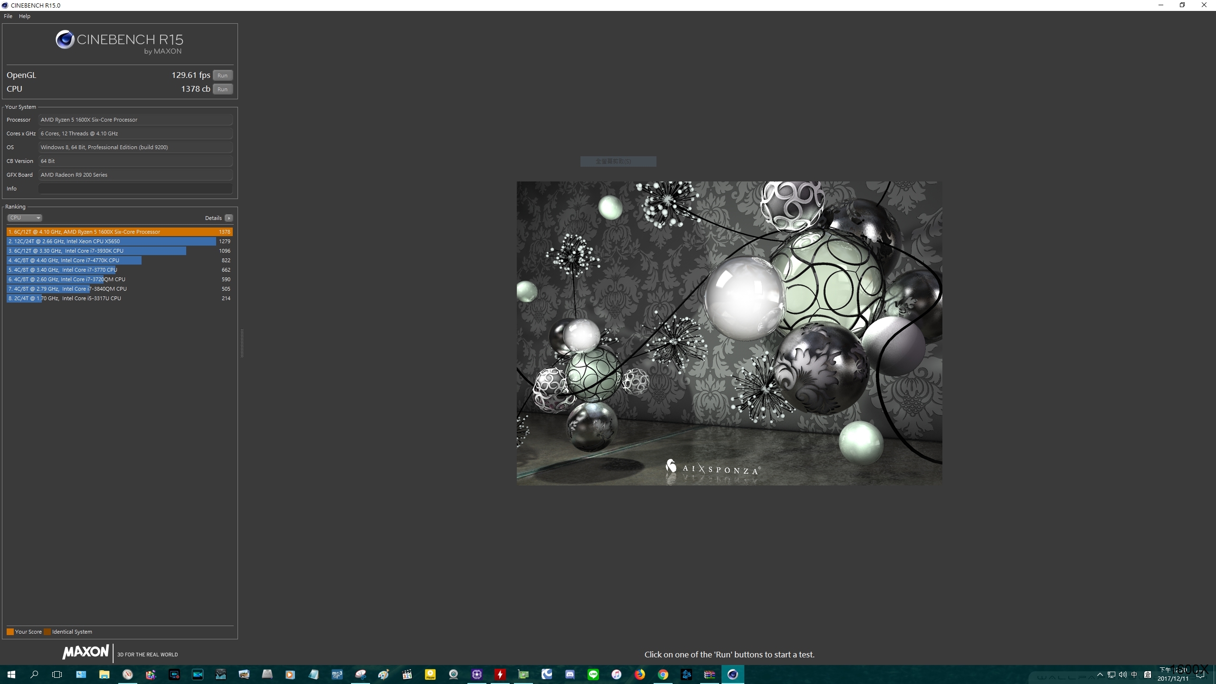The image size is (1216, 684).
Task: Run the OpenGL benchmark test
Action: coord(222,76)
